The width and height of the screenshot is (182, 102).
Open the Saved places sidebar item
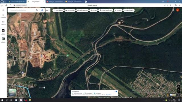[x=3, y=16]
